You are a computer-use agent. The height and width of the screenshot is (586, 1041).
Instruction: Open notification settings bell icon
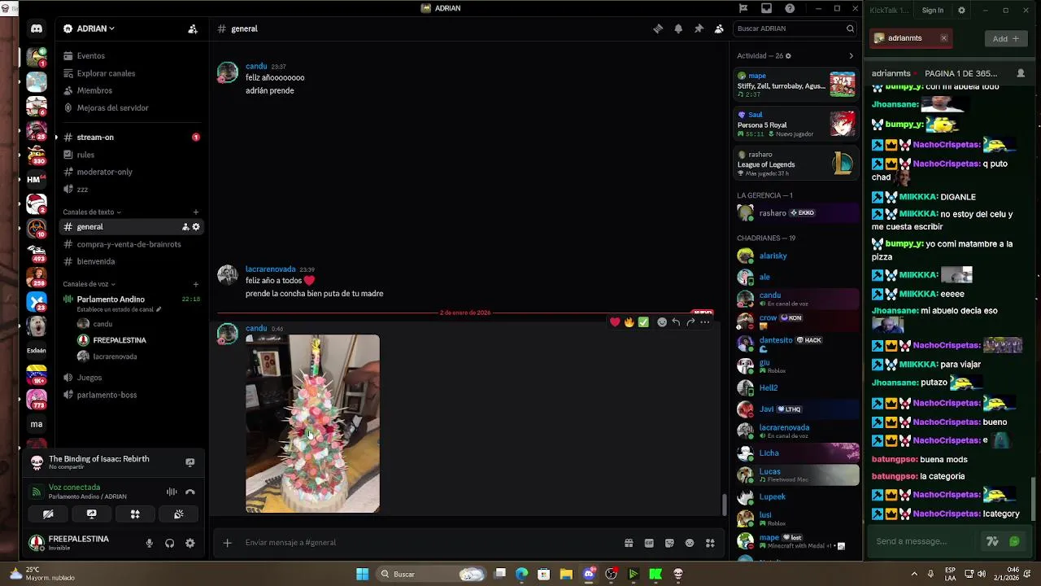point(678,28)
